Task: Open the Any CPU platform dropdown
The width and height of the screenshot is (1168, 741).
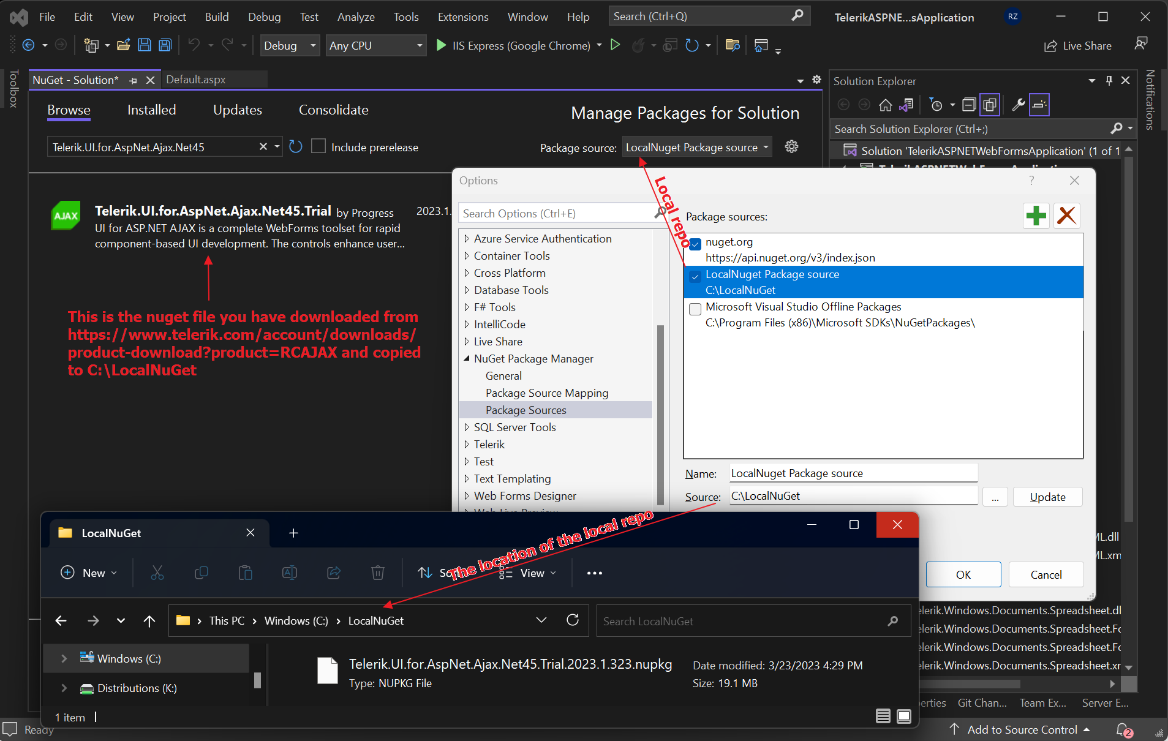Action: pyautogui.click(x=376, y=45)
